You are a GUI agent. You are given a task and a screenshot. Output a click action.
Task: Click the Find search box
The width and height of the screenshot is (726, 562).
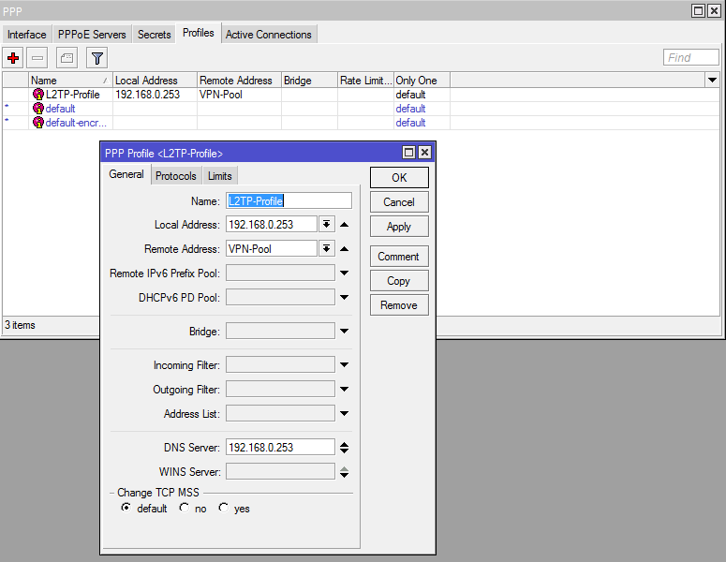tap(690, 57)
